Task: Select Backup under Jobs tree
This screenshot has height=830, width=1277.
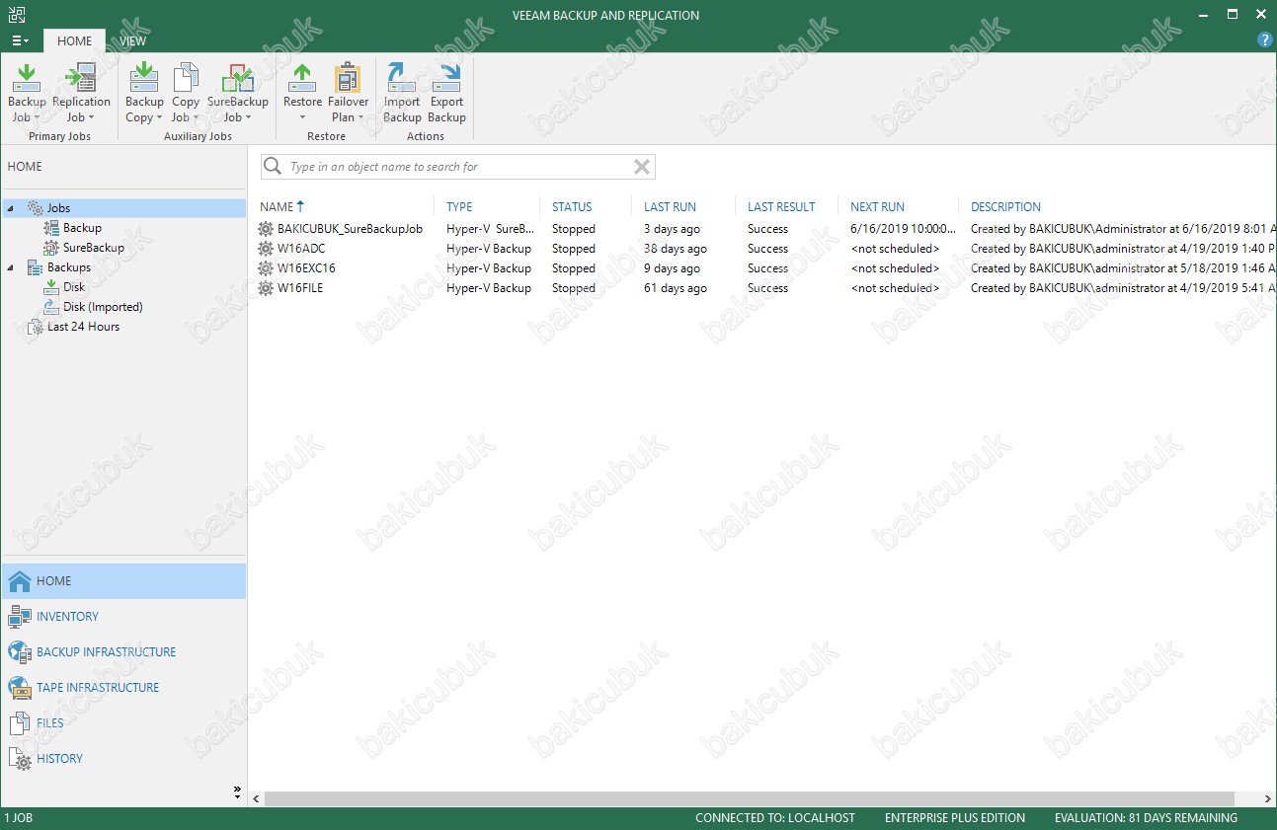Action: tap(82, 228)
